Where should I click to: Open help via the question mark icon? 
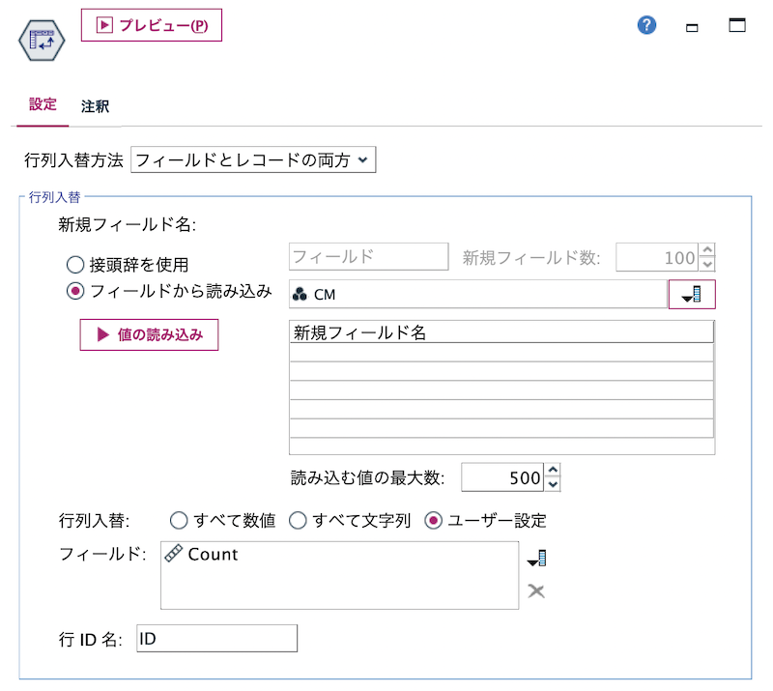tap(645, 25)
